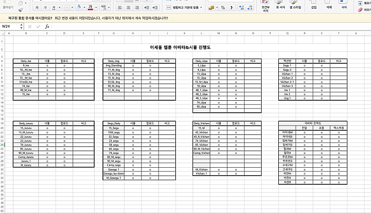371x213 pixels.
Task: Click the Clear (지우기) eraser icon
Action: (360, 10)
